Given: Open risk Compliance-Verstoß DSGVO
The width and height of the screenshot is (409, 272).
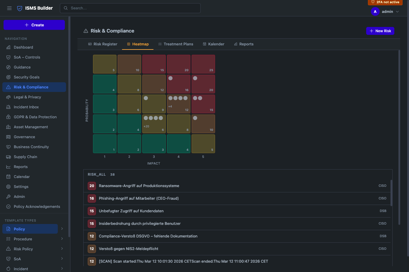Looking at the screenshot, I should pos(237,236).
